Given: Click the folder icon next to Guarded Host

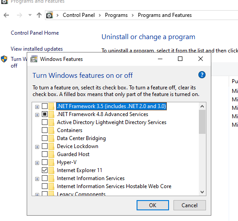Looking at the screenshot, I should pos(51,154).
